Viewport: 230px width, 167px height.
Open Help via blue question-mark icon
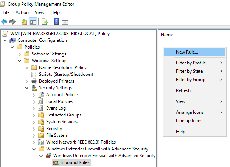(x=56, y=21)
